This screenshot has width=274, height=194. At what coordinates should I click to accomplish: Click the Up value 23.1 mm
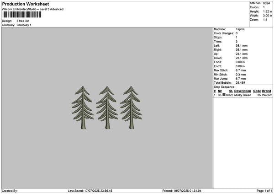pos(242,54)
